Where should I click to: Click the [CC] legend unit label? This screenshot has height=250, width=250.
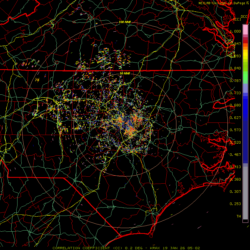coord(237,19)
